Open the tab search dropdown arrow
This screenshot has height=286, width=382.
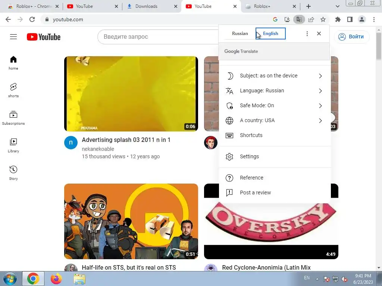337,6
